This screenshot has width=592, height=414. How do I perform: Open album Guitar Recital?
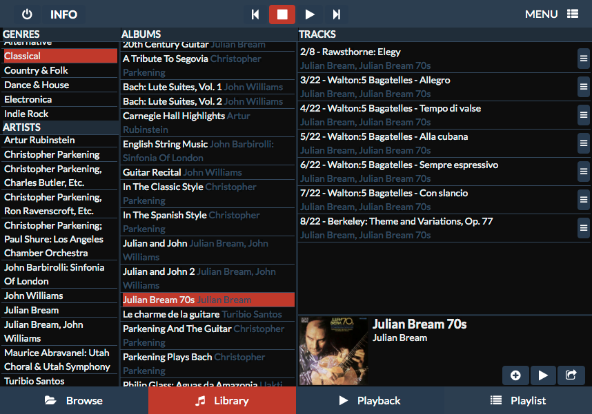pyautogui.click(x=208, y=173)
